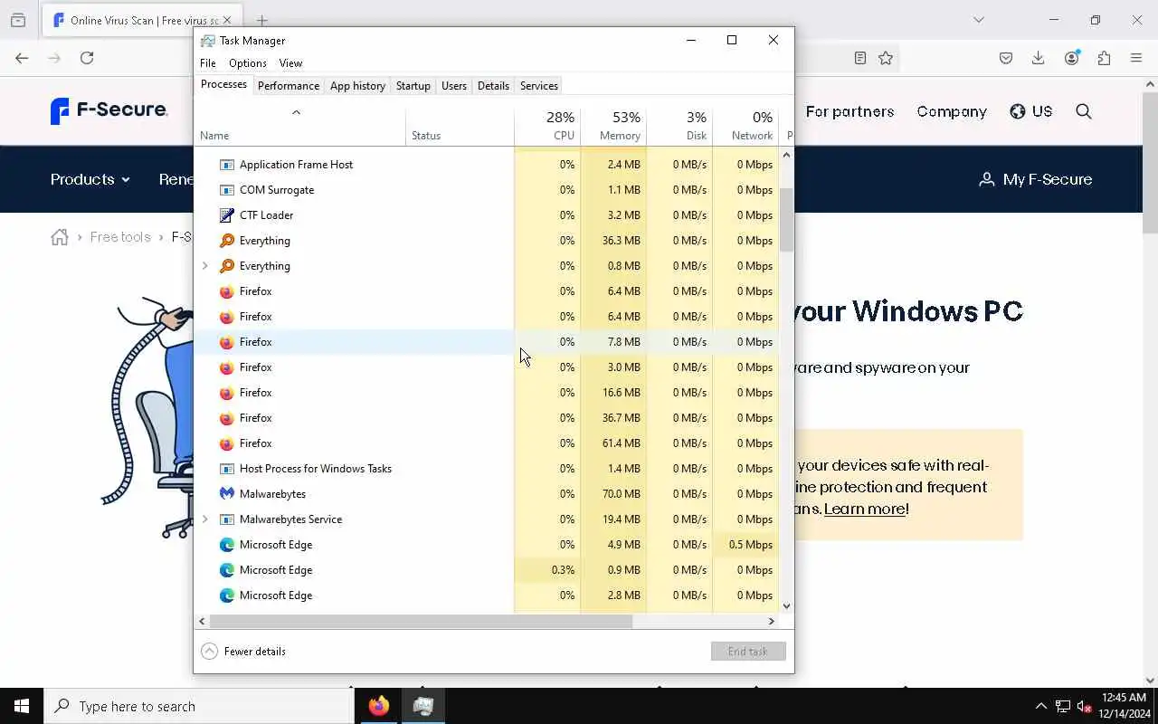Open Firefox downloads panel

point(1039,58)
